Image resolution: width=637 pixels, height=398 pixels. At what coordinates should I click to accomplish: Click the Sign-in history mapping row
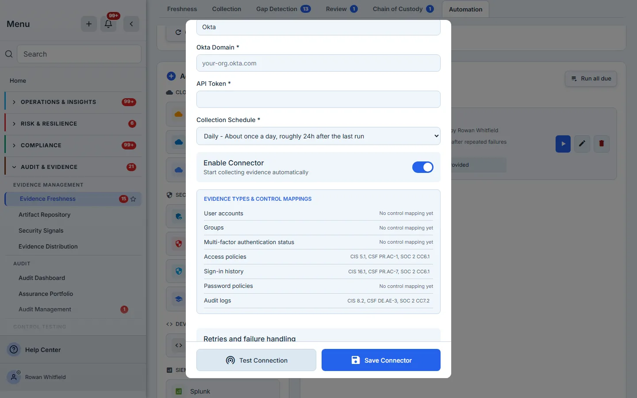318,272
